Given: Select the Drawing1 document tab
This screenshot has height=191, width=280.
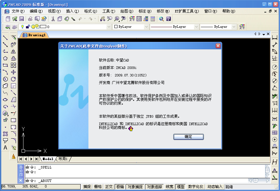Looking at the screenshot, I should point(34,35).
